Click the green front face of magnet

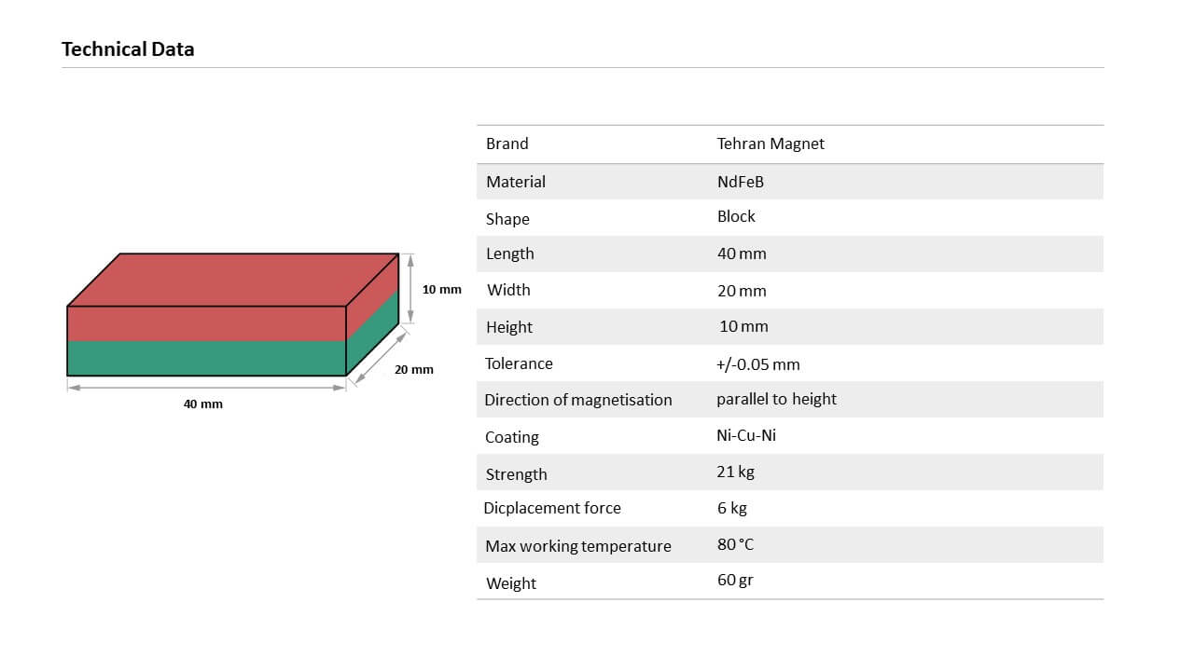click(x=206, y=359)
